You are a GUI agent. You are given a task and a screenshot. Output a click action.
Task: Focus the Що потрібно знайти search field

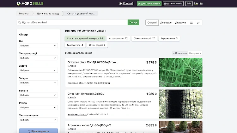click(x=72, y=22)
